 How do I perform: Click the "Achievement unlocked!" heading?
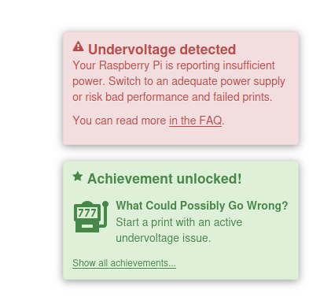click(x=164, y=179)
